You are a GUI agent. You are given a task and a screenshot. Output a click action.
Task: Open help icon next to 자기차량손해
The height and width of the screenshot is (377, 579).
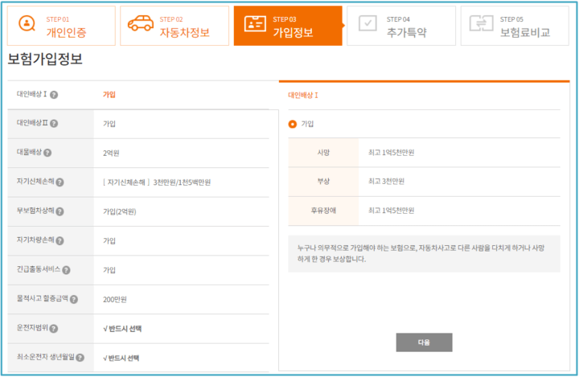(x=60, y=240)
